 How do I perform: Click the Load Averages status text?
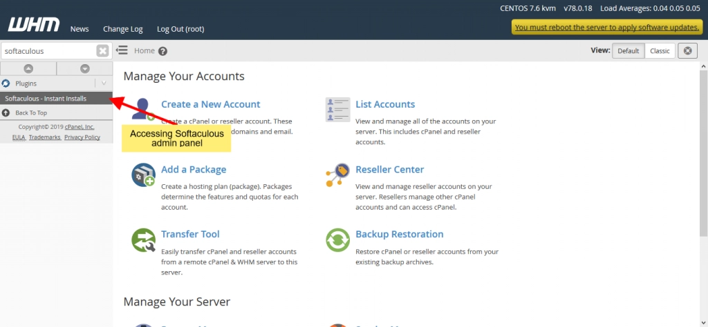[650, 8]
